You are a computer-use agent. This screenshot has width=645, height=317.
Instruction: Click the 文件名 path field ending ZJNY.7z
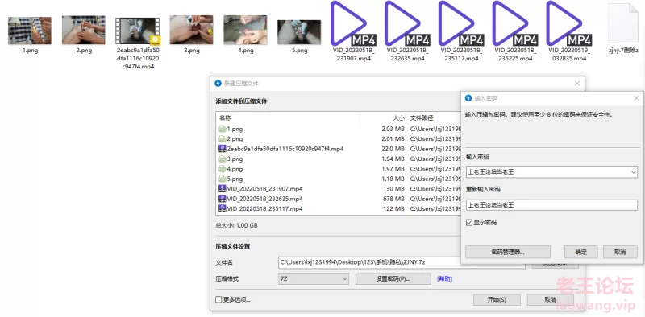402,262
